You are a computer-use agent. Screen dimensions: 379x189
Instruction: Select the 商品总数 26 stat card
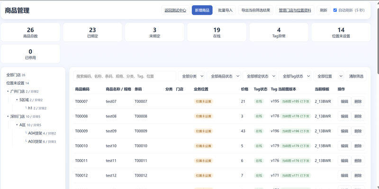click(30, 32)
